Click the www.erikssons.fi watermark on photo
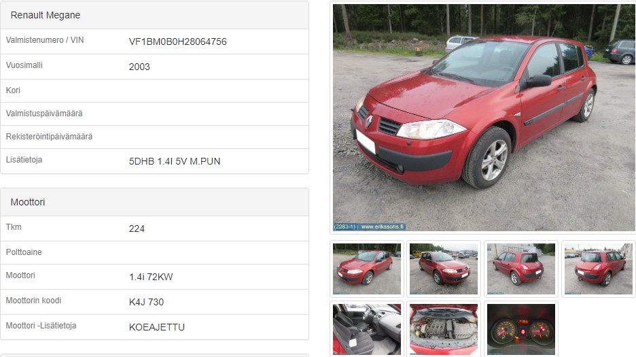636x357 pixels. (x=382, y=226)
